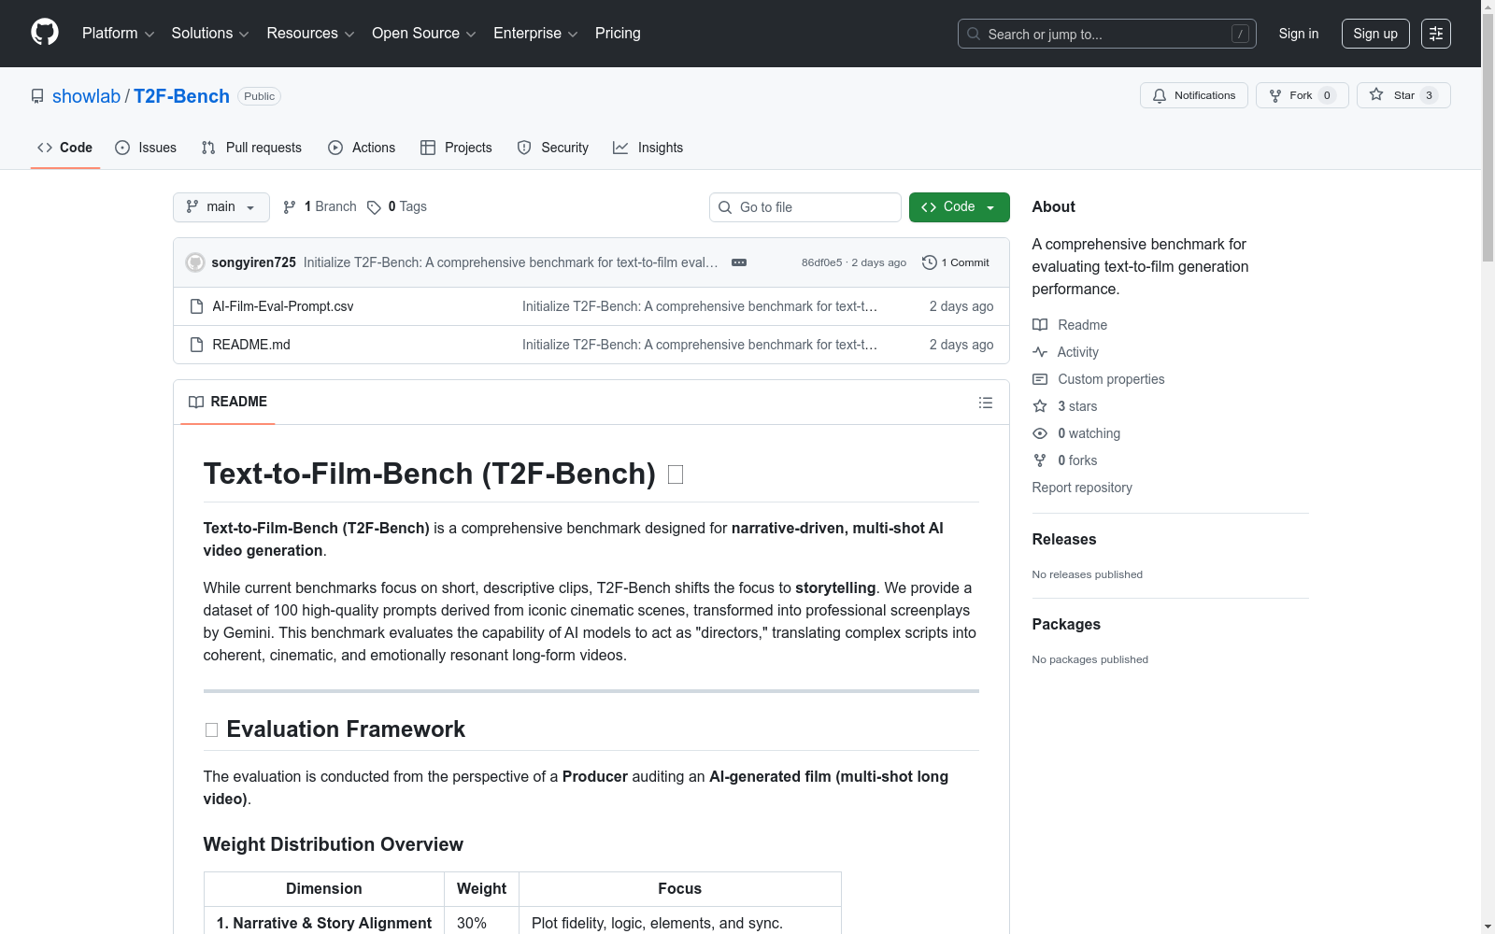Screen dimensions: 1495x934
Task: Open the T2F-Bench repository link
Action: point(181,96)
